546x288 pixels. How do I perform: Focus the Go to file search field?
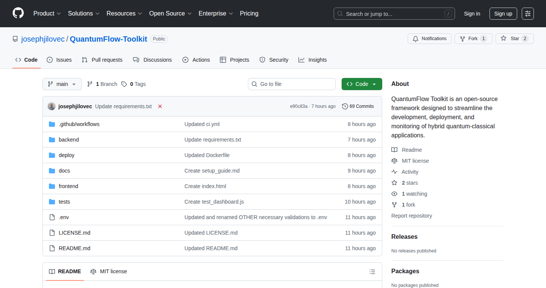click(292, 84)
